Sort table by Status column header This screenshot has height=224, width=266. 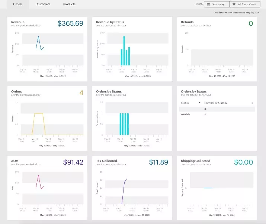pos(185,103)
